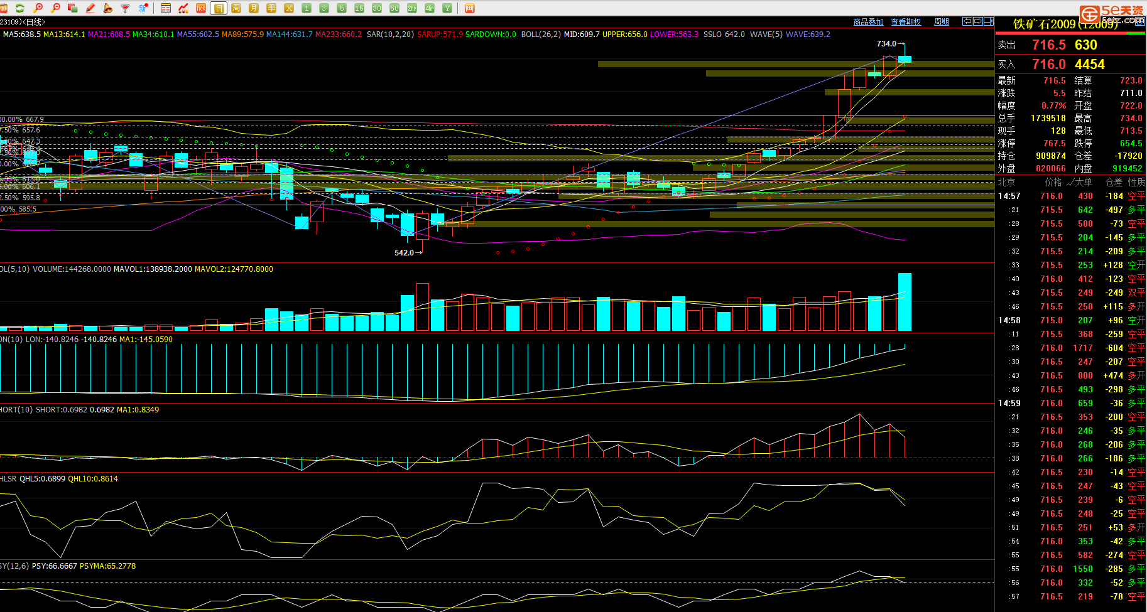Viewport: 1147px width, 612px height.
Task: Open the alert bell icon
Action: pos(108,8)
